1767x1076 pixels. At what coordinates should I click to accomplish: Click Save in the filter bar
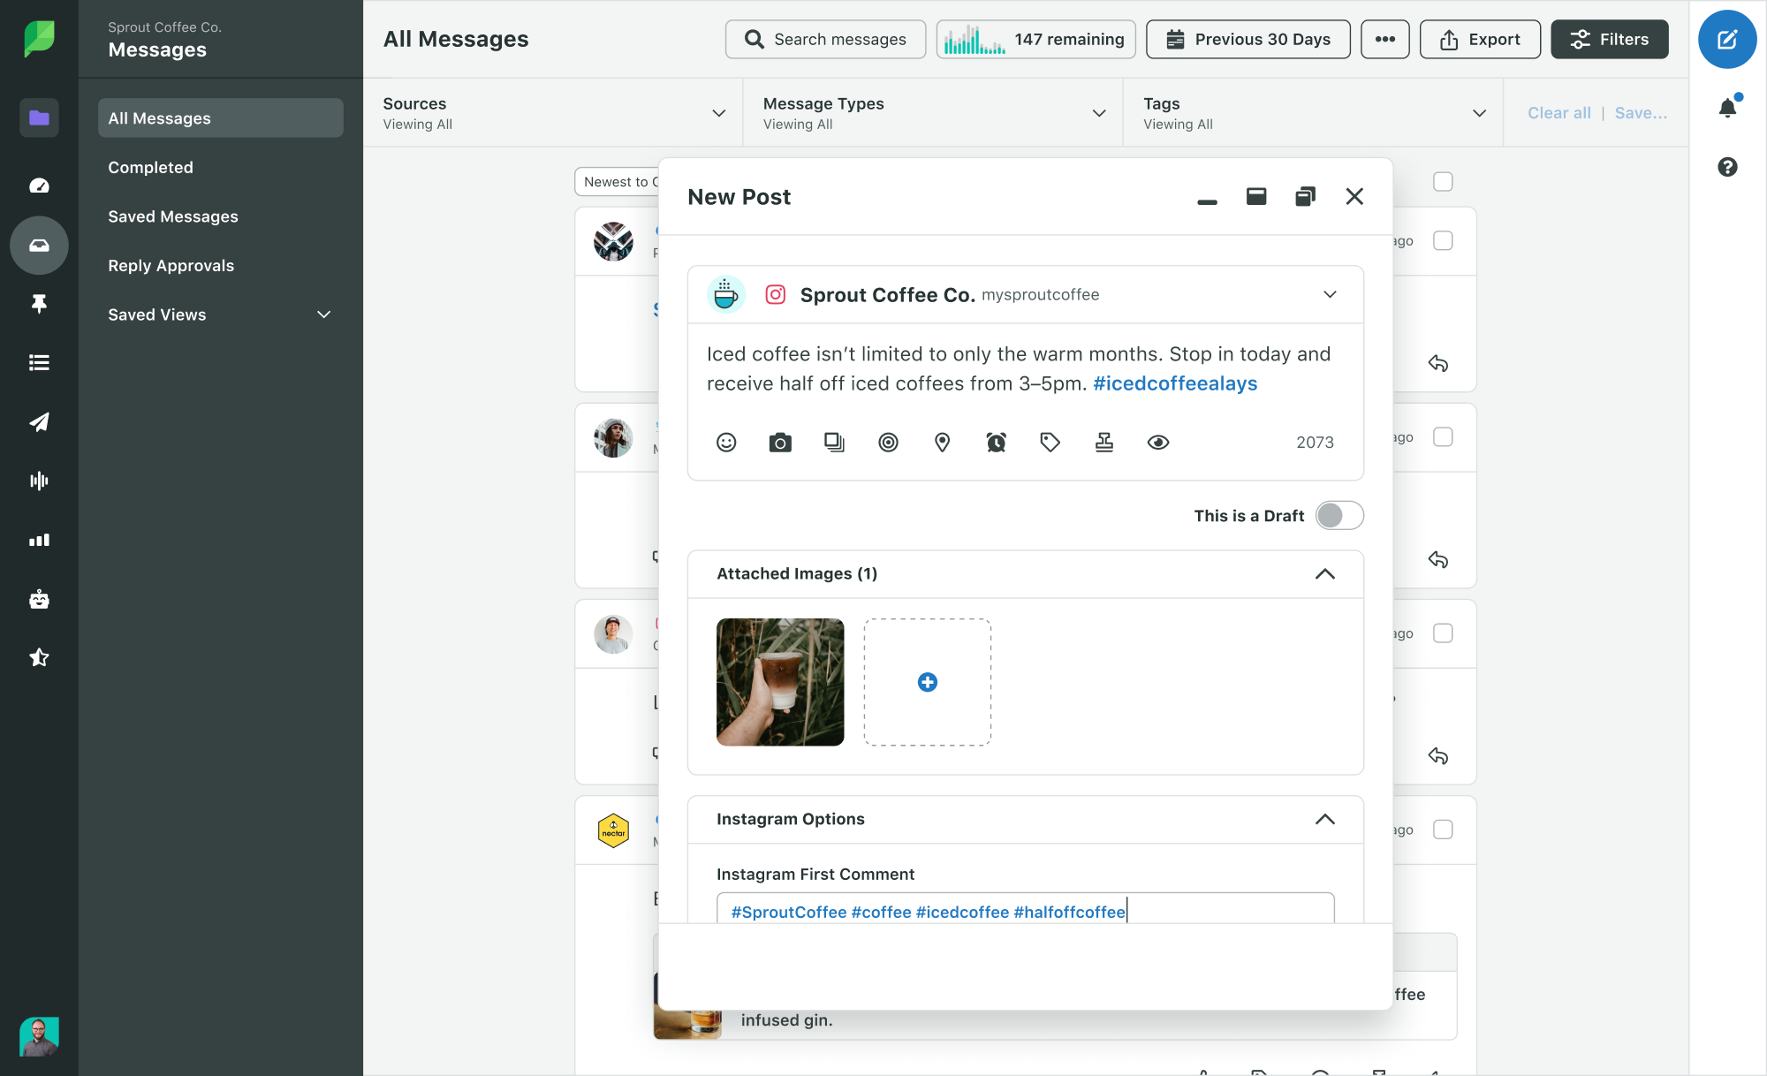1641,112
